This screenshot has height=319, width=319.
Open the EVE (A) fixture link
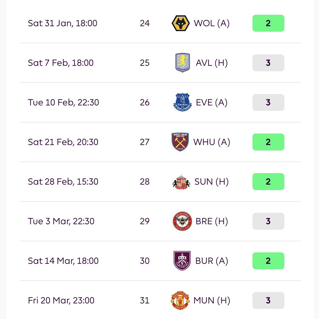tap(212, 102)
